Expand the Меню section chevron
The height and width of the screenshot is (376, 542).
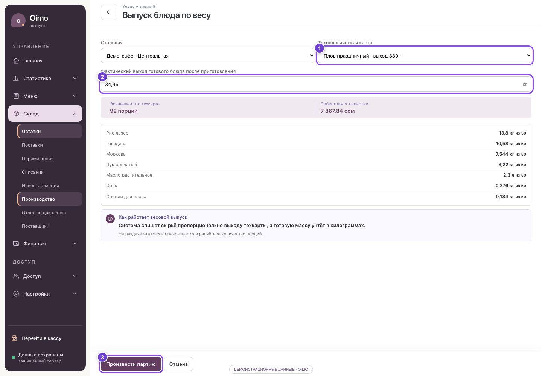(x=75, y=96)
